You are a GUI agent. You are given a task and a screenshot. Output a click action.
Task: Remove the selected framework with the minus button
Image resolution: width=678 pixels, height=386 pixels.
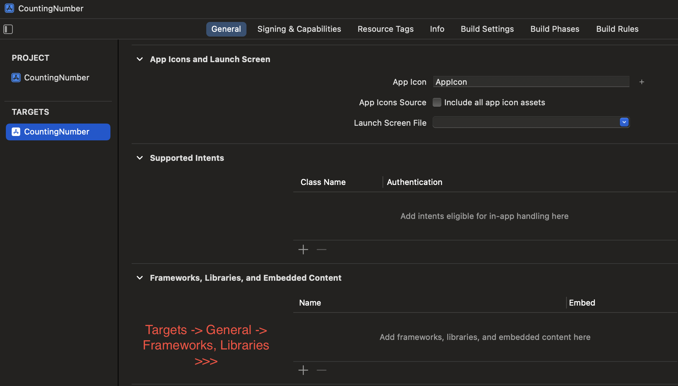pos(321,370)
